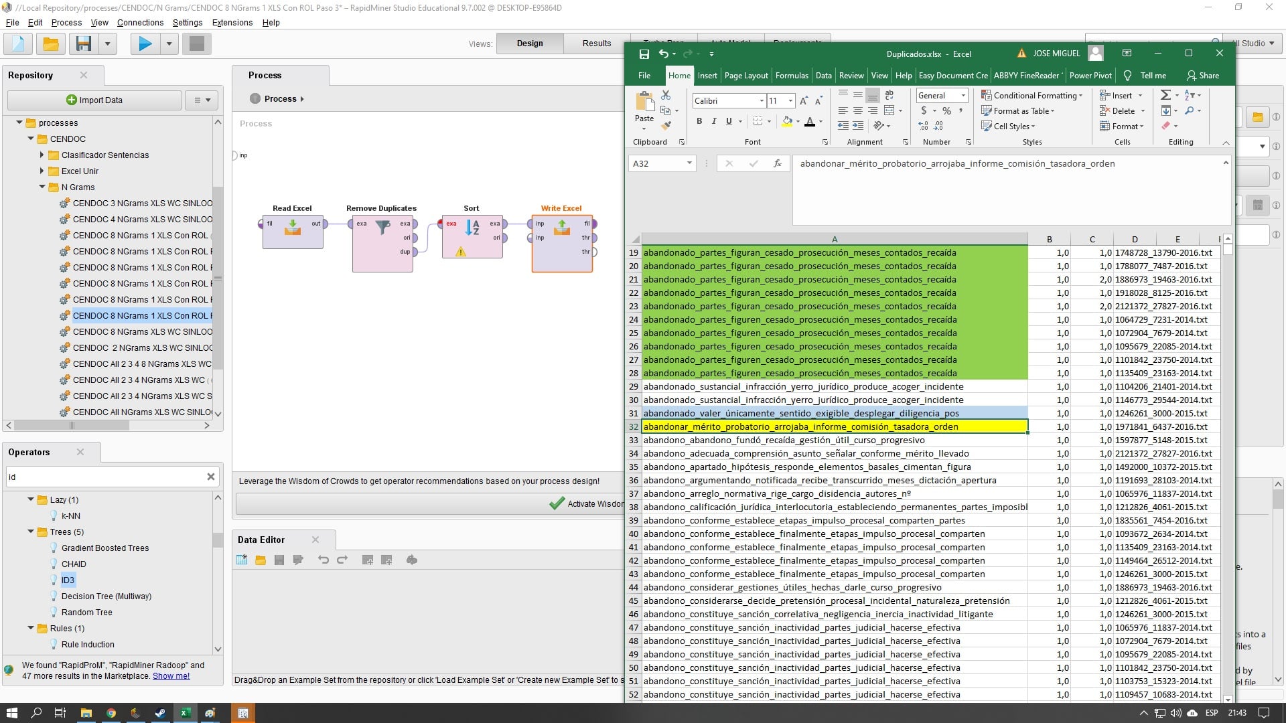This screenshot has width=1286, height=723.
Task: Create a new RapidMiner process with the blank page icon
Action: [x=18, y=44]
